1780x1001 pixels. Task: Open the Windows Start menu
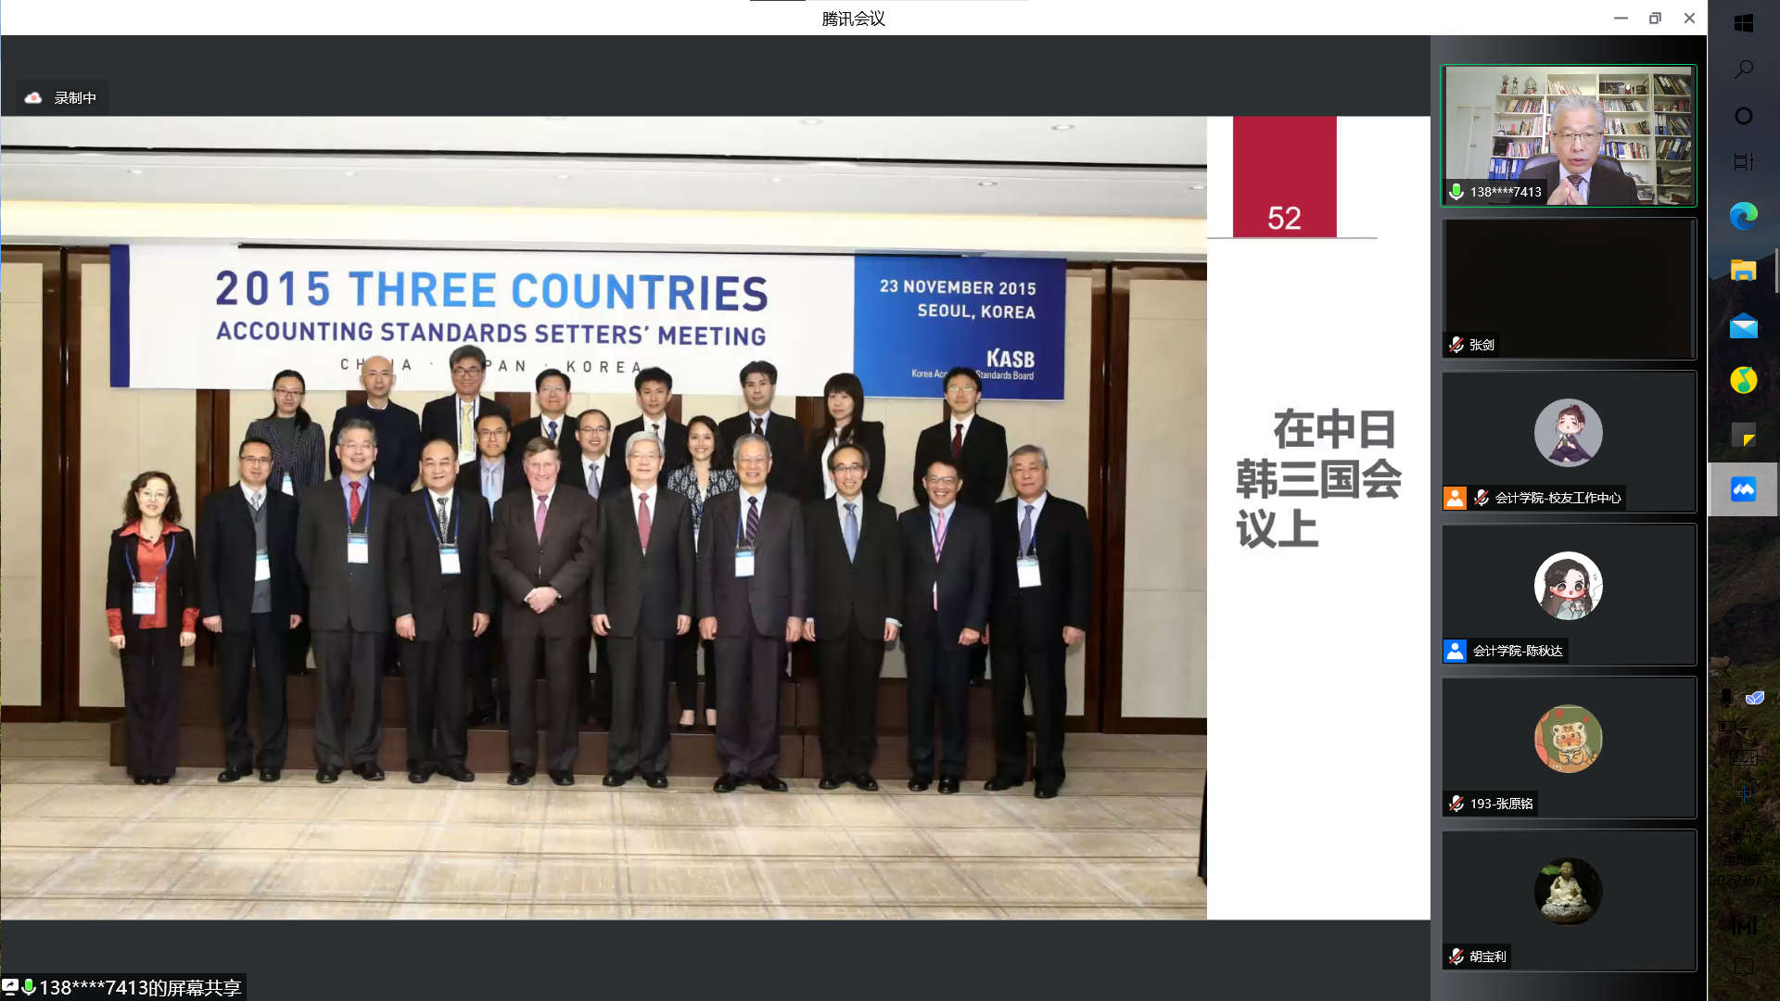pos(1743,23)
